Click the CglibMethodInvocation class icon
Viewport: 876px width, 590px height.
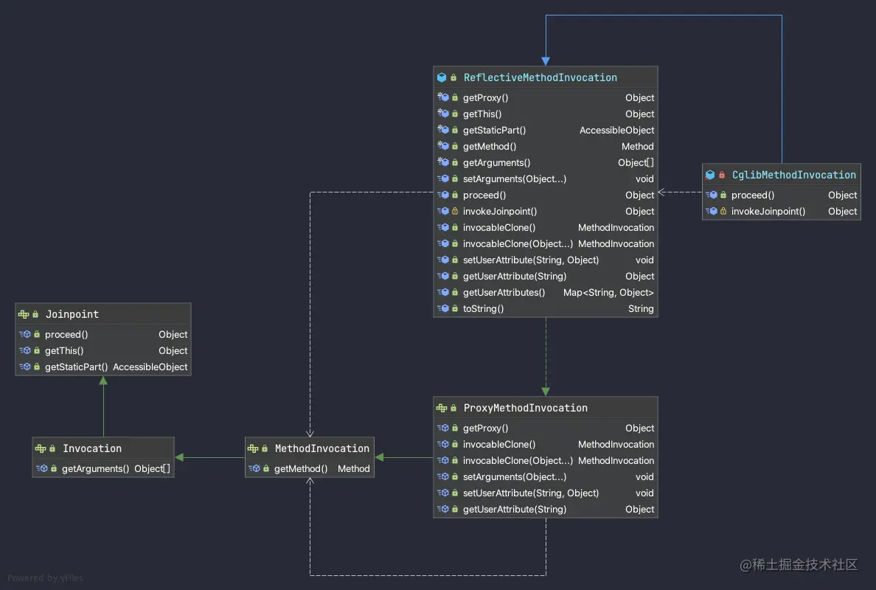710,175
